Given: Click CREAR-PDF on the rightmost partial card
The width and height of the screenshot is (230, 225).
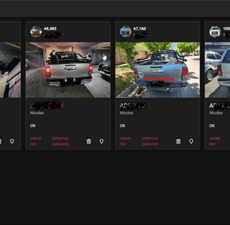Looking at the screenshot, I should click(215, 141).
